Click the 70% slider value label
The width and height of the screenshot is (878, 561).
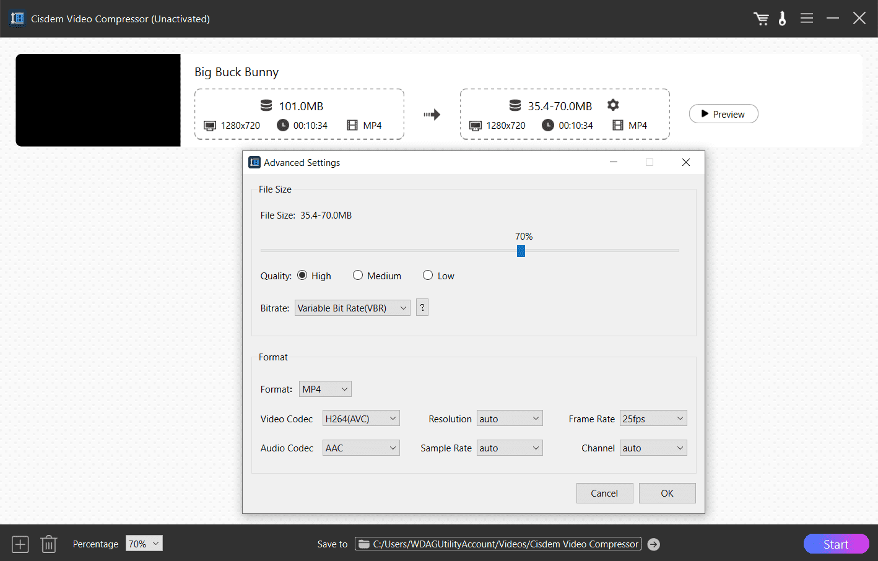pyautogui.click(x=524, y=237)
